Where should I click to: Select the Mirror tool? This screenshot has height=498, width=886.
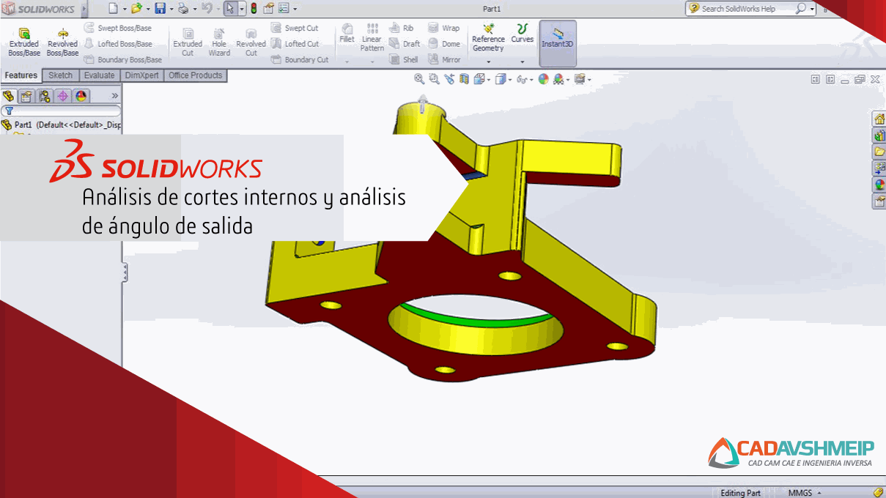444,60
